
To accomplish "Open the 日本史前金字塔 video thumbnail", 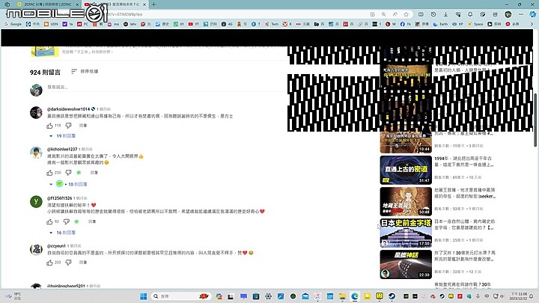I will 406,233.
